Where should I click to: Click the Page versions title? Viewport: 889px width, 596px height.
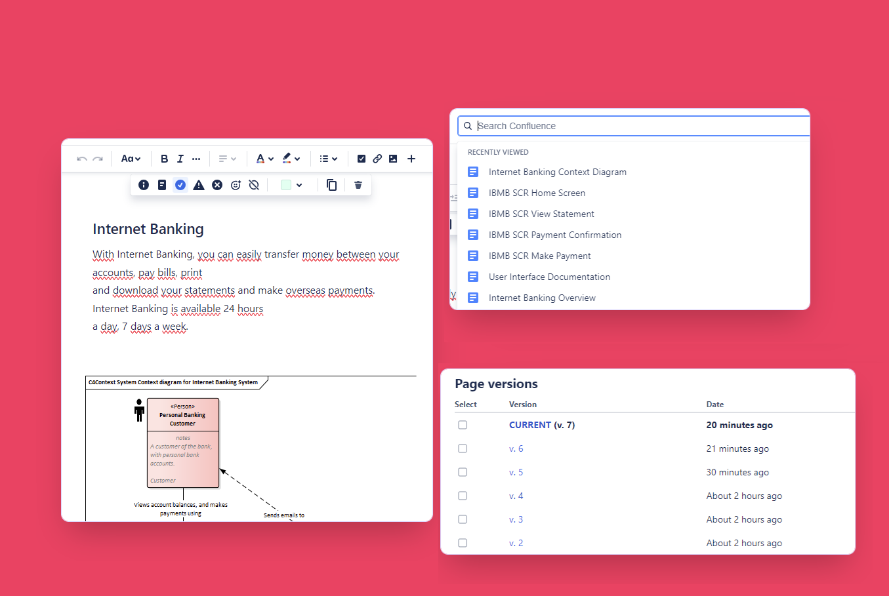tap(496, 384)
